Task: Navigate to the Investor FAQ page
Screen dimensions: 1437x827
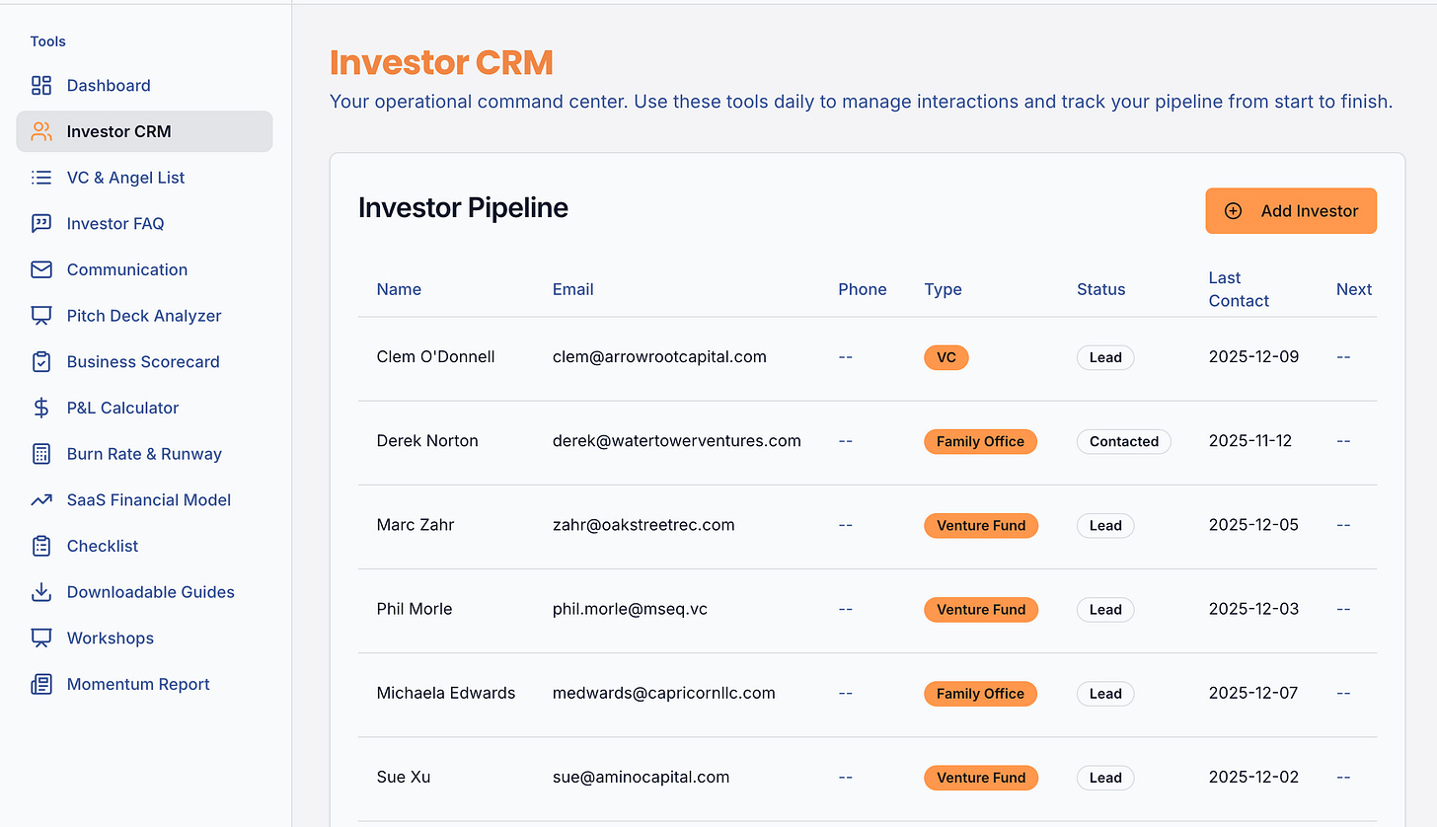Action: (116, 223)
